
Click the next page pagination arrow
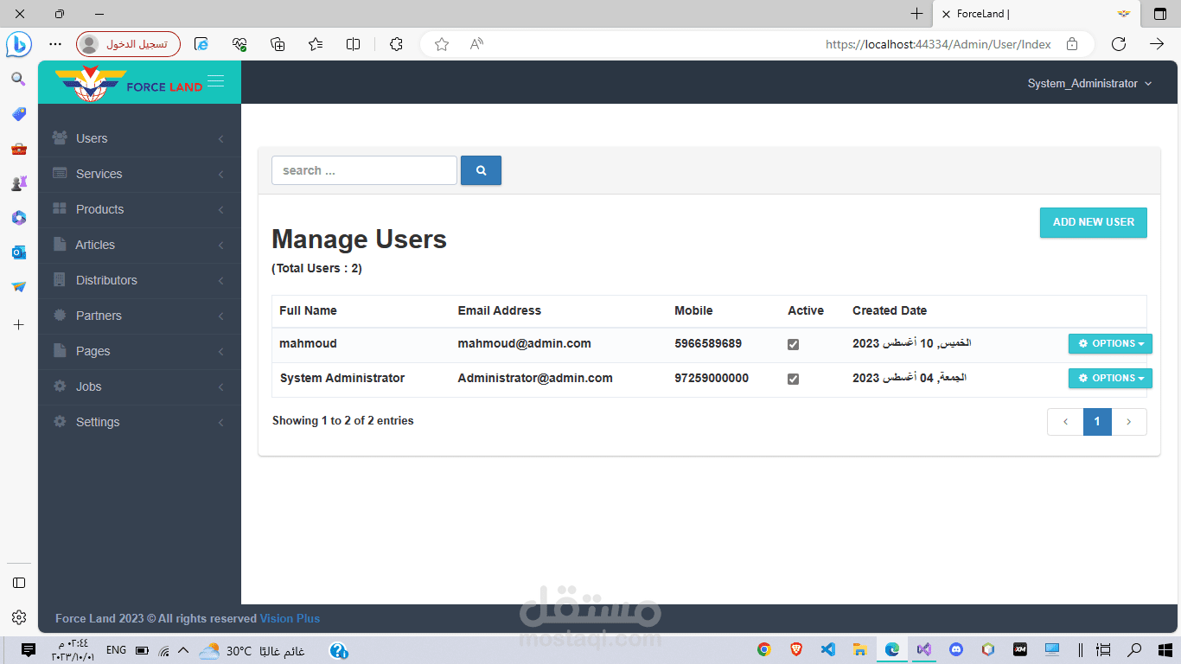click(1129, 422)
